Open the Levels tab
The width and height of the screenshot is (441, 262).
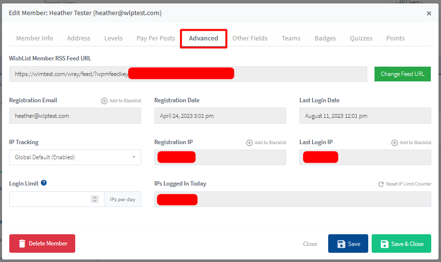point(113,38)
